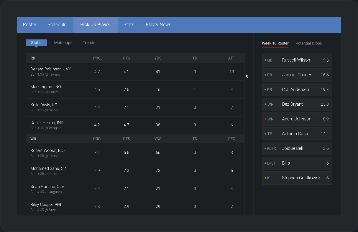Select Andre Johnson's name in the roster

pos(297,119)
